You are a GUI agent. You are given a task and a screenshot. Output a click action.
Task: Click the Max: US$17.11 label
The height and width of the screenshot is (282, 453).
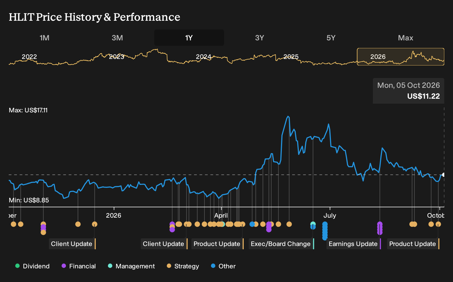pyautogui.click(x=28, y=110)
